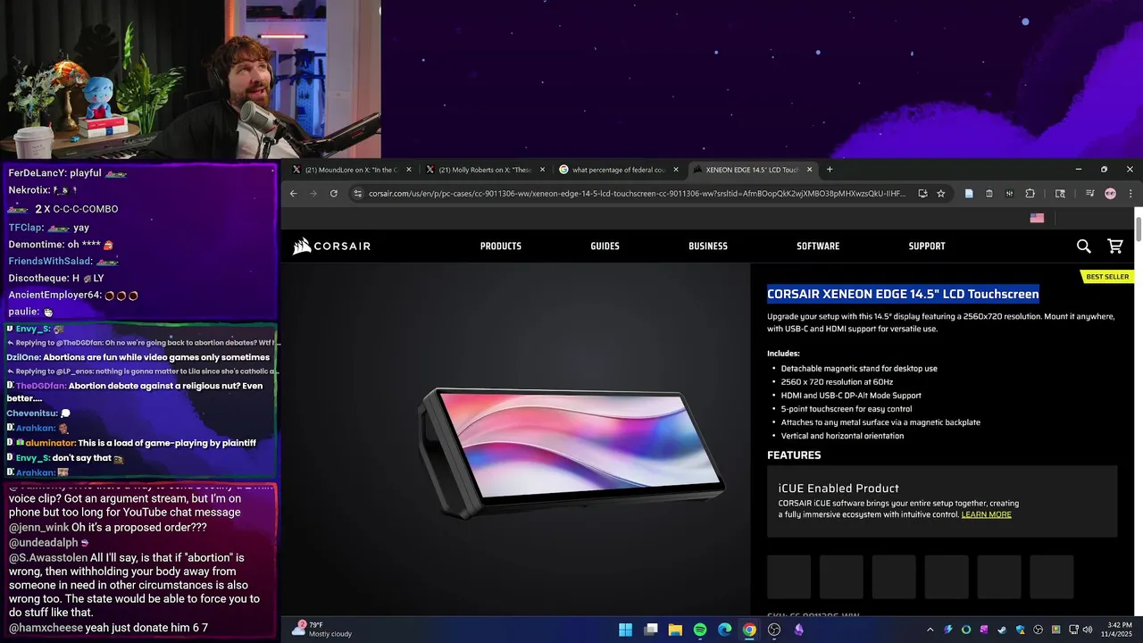1143x643 pixels.
Task: Click the BEST SELLER badge
Action: click(1107, 277)
